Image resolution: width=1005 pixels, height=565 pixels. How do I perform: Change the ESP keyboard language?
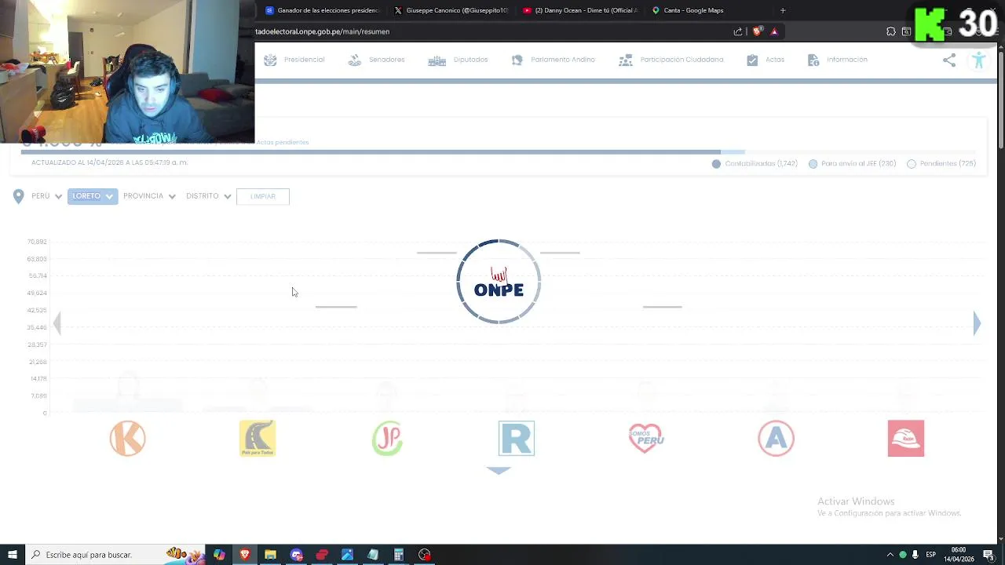[x=930, y=555]
